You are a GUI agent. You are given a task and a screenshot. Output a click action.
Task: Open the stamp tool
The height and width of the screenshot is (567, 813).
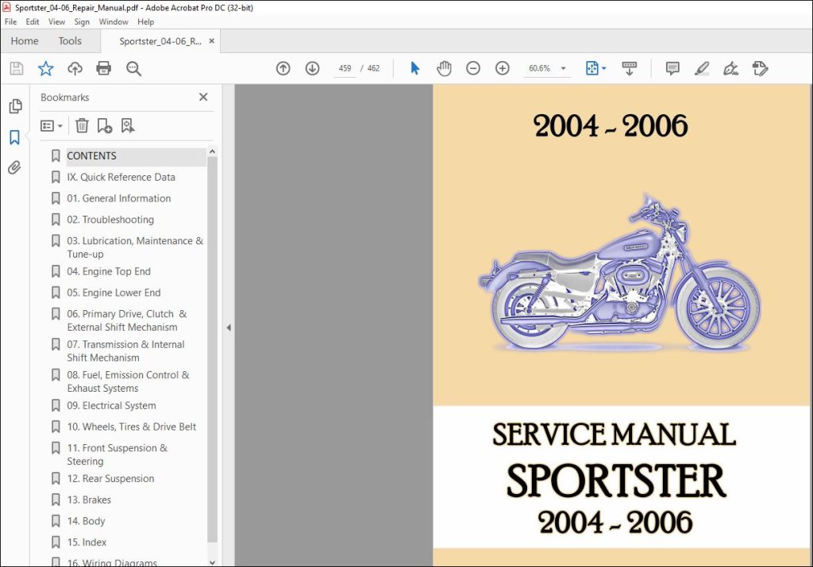(x=760, y=68)
